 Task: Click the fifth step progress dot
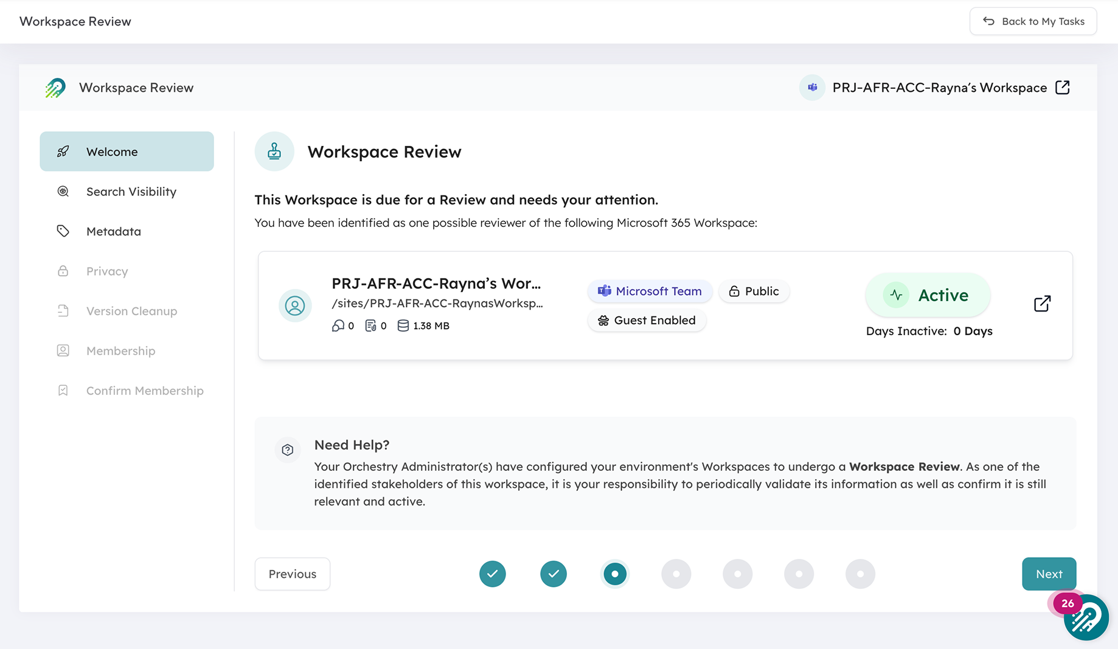point(738,574)
